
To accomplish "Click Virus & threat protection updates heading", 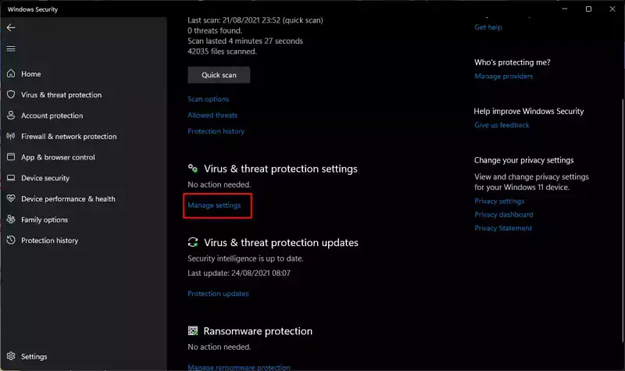I will coord(281,242).
